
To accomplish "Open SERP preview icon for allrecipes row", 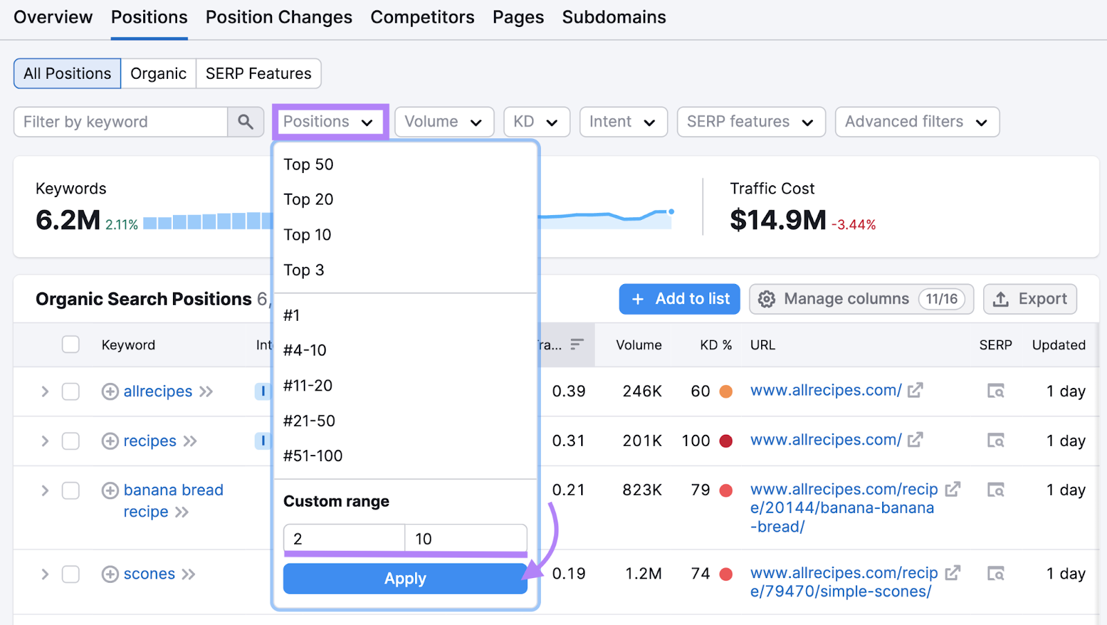I will (x=996, y=391).
